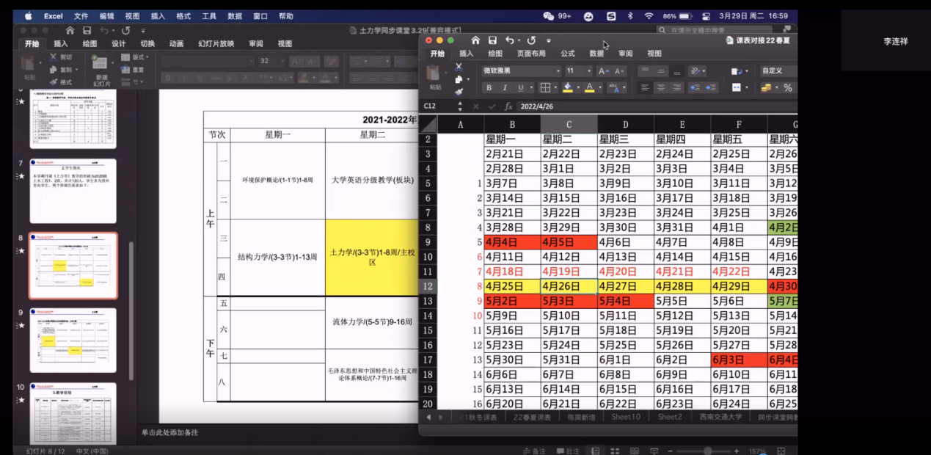Click the Excel format painter brush
The width and height of the screenshot is (931, 455).
(x=459, y=92)
